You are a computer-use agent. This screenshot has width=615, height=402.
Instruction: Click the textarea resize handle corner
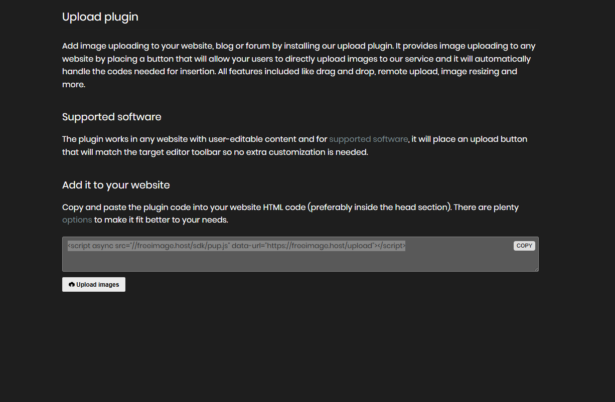[536, 269]
